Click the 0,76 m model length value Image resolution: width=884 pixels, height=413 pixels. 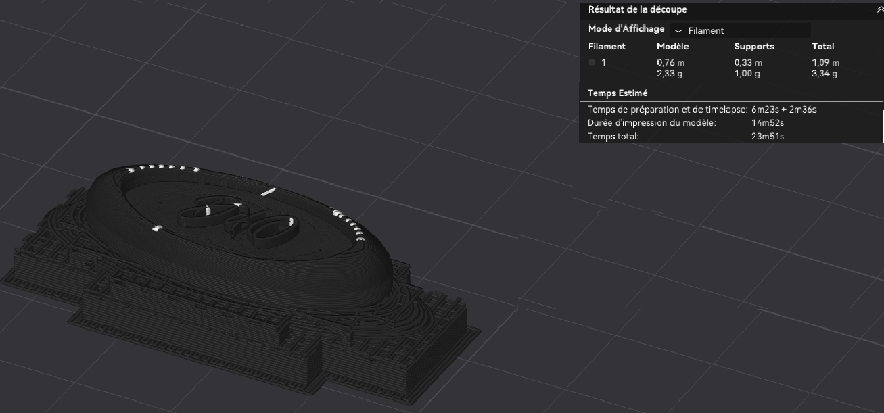point(671,62)
